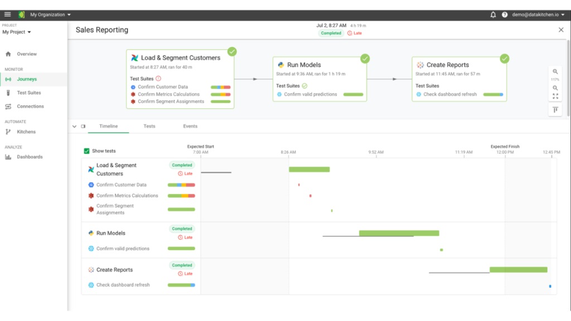Open the My Project selector
The height and width of the screenshot is (321, 571).
(x=17, y=32)
